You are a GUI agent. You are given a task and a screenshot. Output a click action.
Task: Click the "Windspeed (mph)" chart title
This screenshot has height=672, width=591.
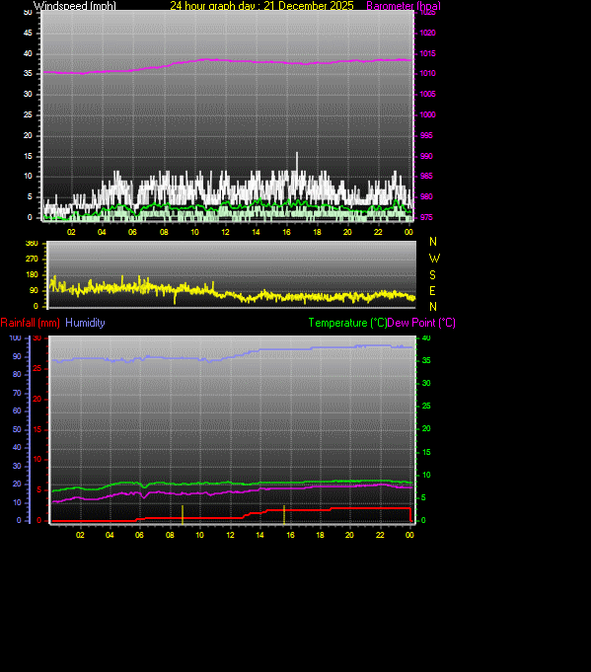[x=75, y=6]
